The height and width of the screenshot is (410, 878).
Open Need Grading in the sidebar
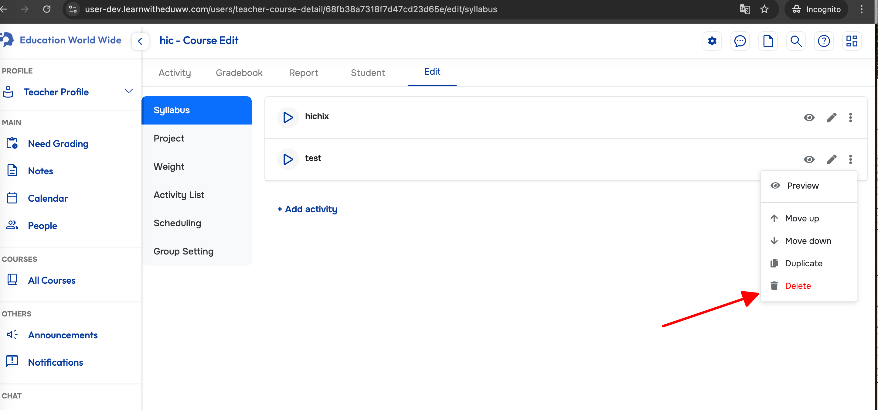tap(58, 144)
